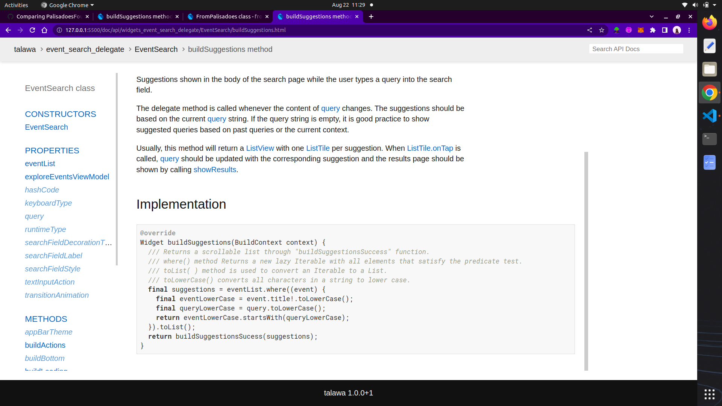Open Chrome's three-dot menu
The image size is (722, 406).
coord(689,30)
